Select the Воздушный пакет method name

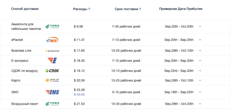pos(25,104)
